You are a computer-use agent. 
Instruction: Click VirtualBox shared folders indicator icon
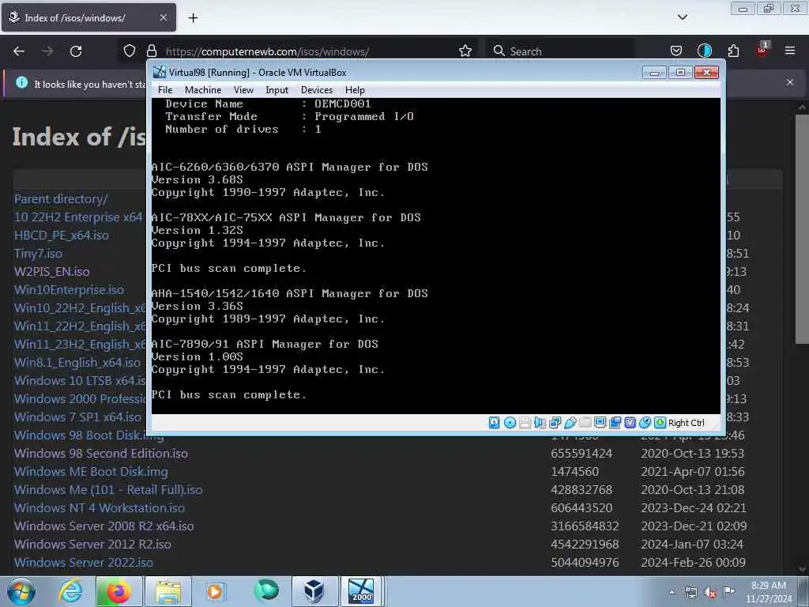(585, 423)
